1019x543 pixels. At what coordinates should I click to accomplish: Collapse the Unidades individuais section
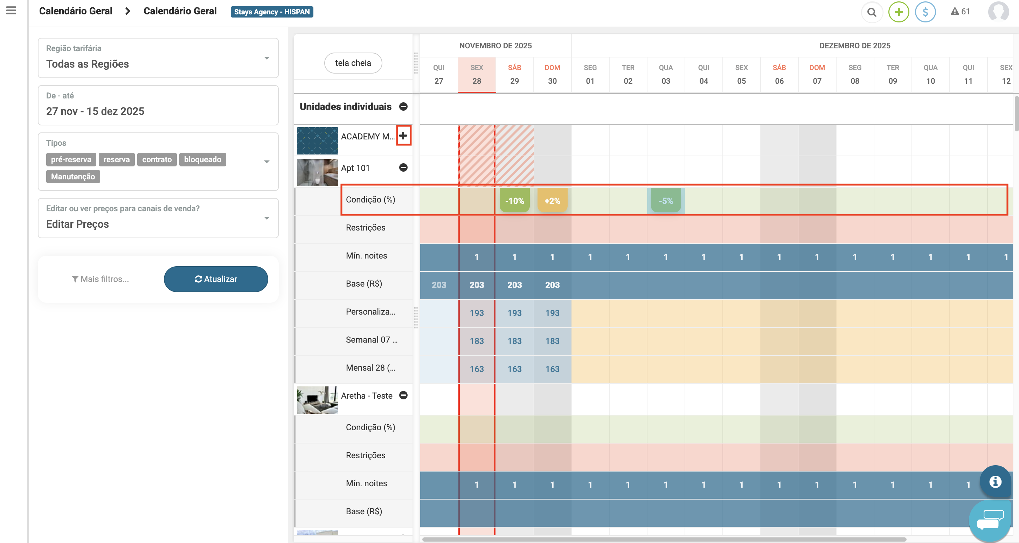point(403,106)
